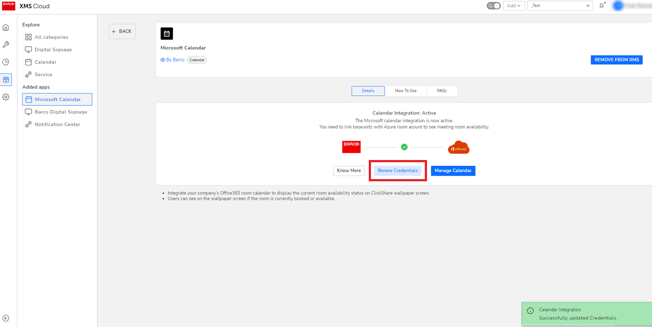Expand the Add dropdown
This screenshot has width=652, height=327.
pos(513,6)
